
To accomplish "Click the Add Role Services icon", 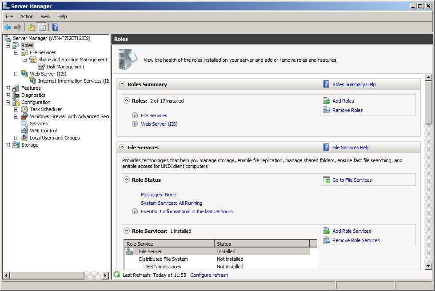I will click(x=327, y=231).
